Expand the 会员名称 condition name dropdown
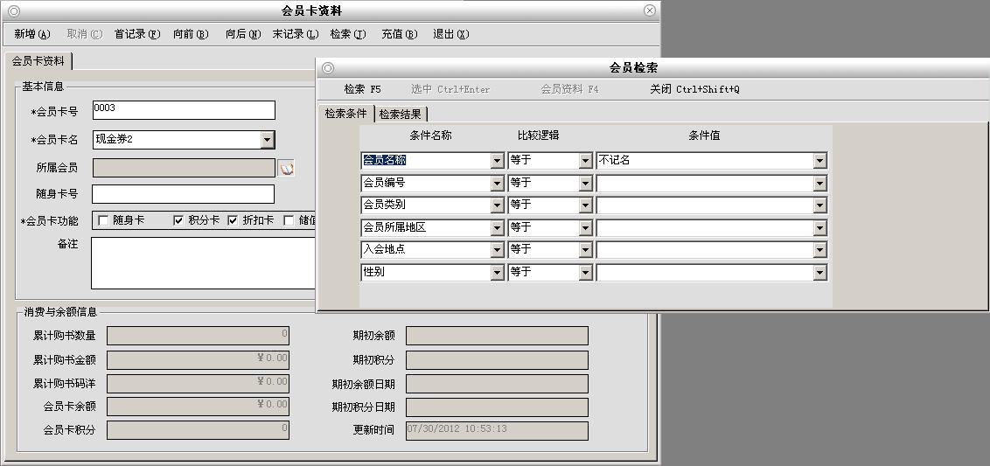The width and height of the screenshot is (990, 466). (497, 161)
